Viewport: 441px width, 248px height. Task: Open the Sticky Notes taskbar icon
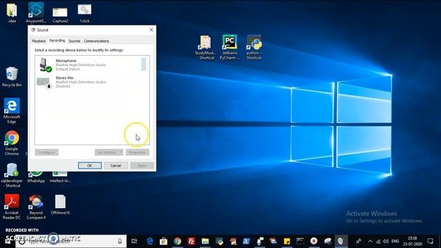287,241
